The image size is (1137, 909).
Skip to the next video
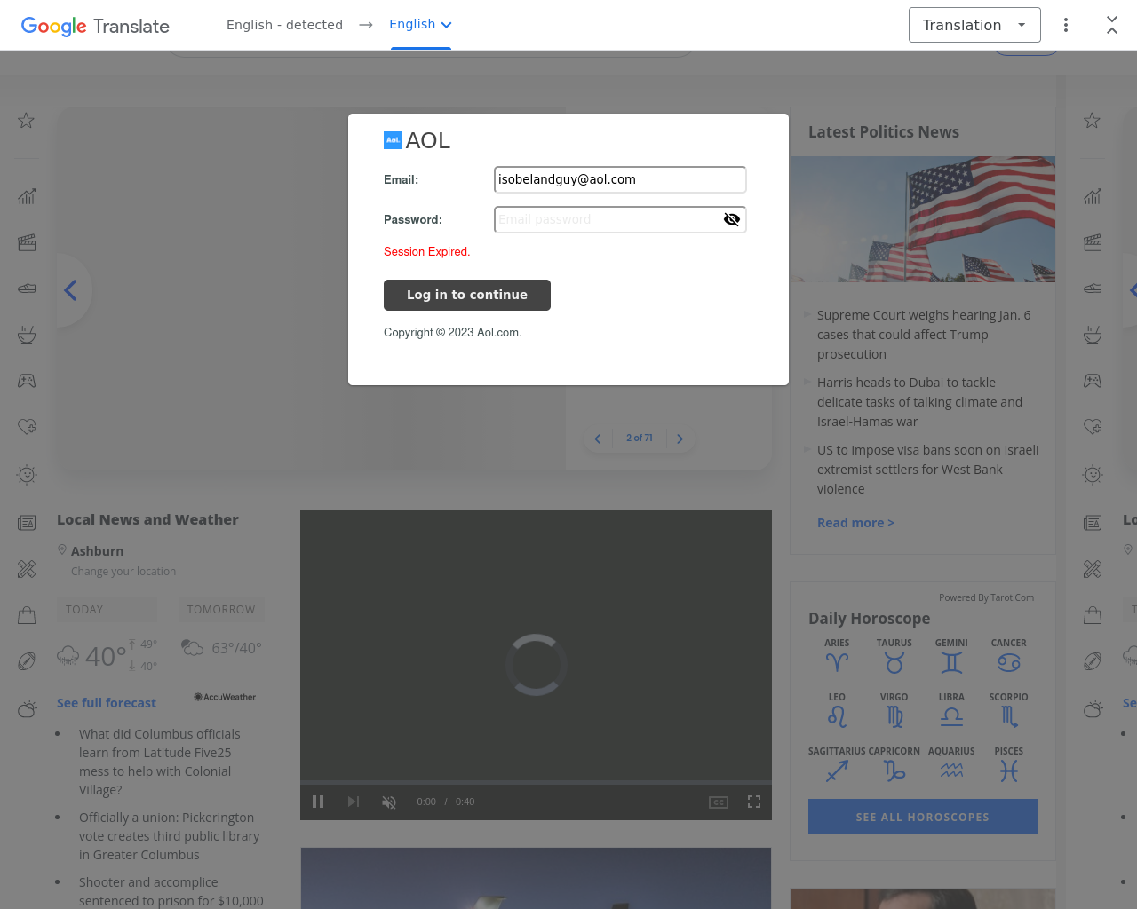[x=354, y=802]
